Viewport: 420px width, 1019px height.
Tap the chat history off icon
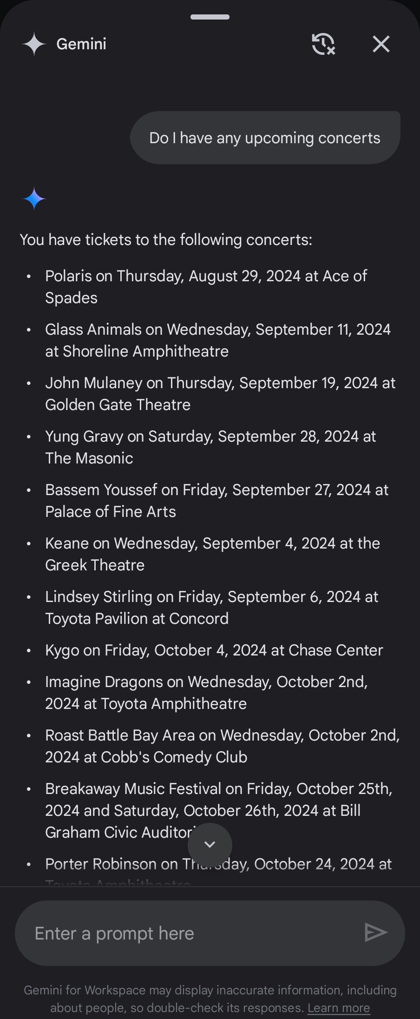tap(323, 44)
